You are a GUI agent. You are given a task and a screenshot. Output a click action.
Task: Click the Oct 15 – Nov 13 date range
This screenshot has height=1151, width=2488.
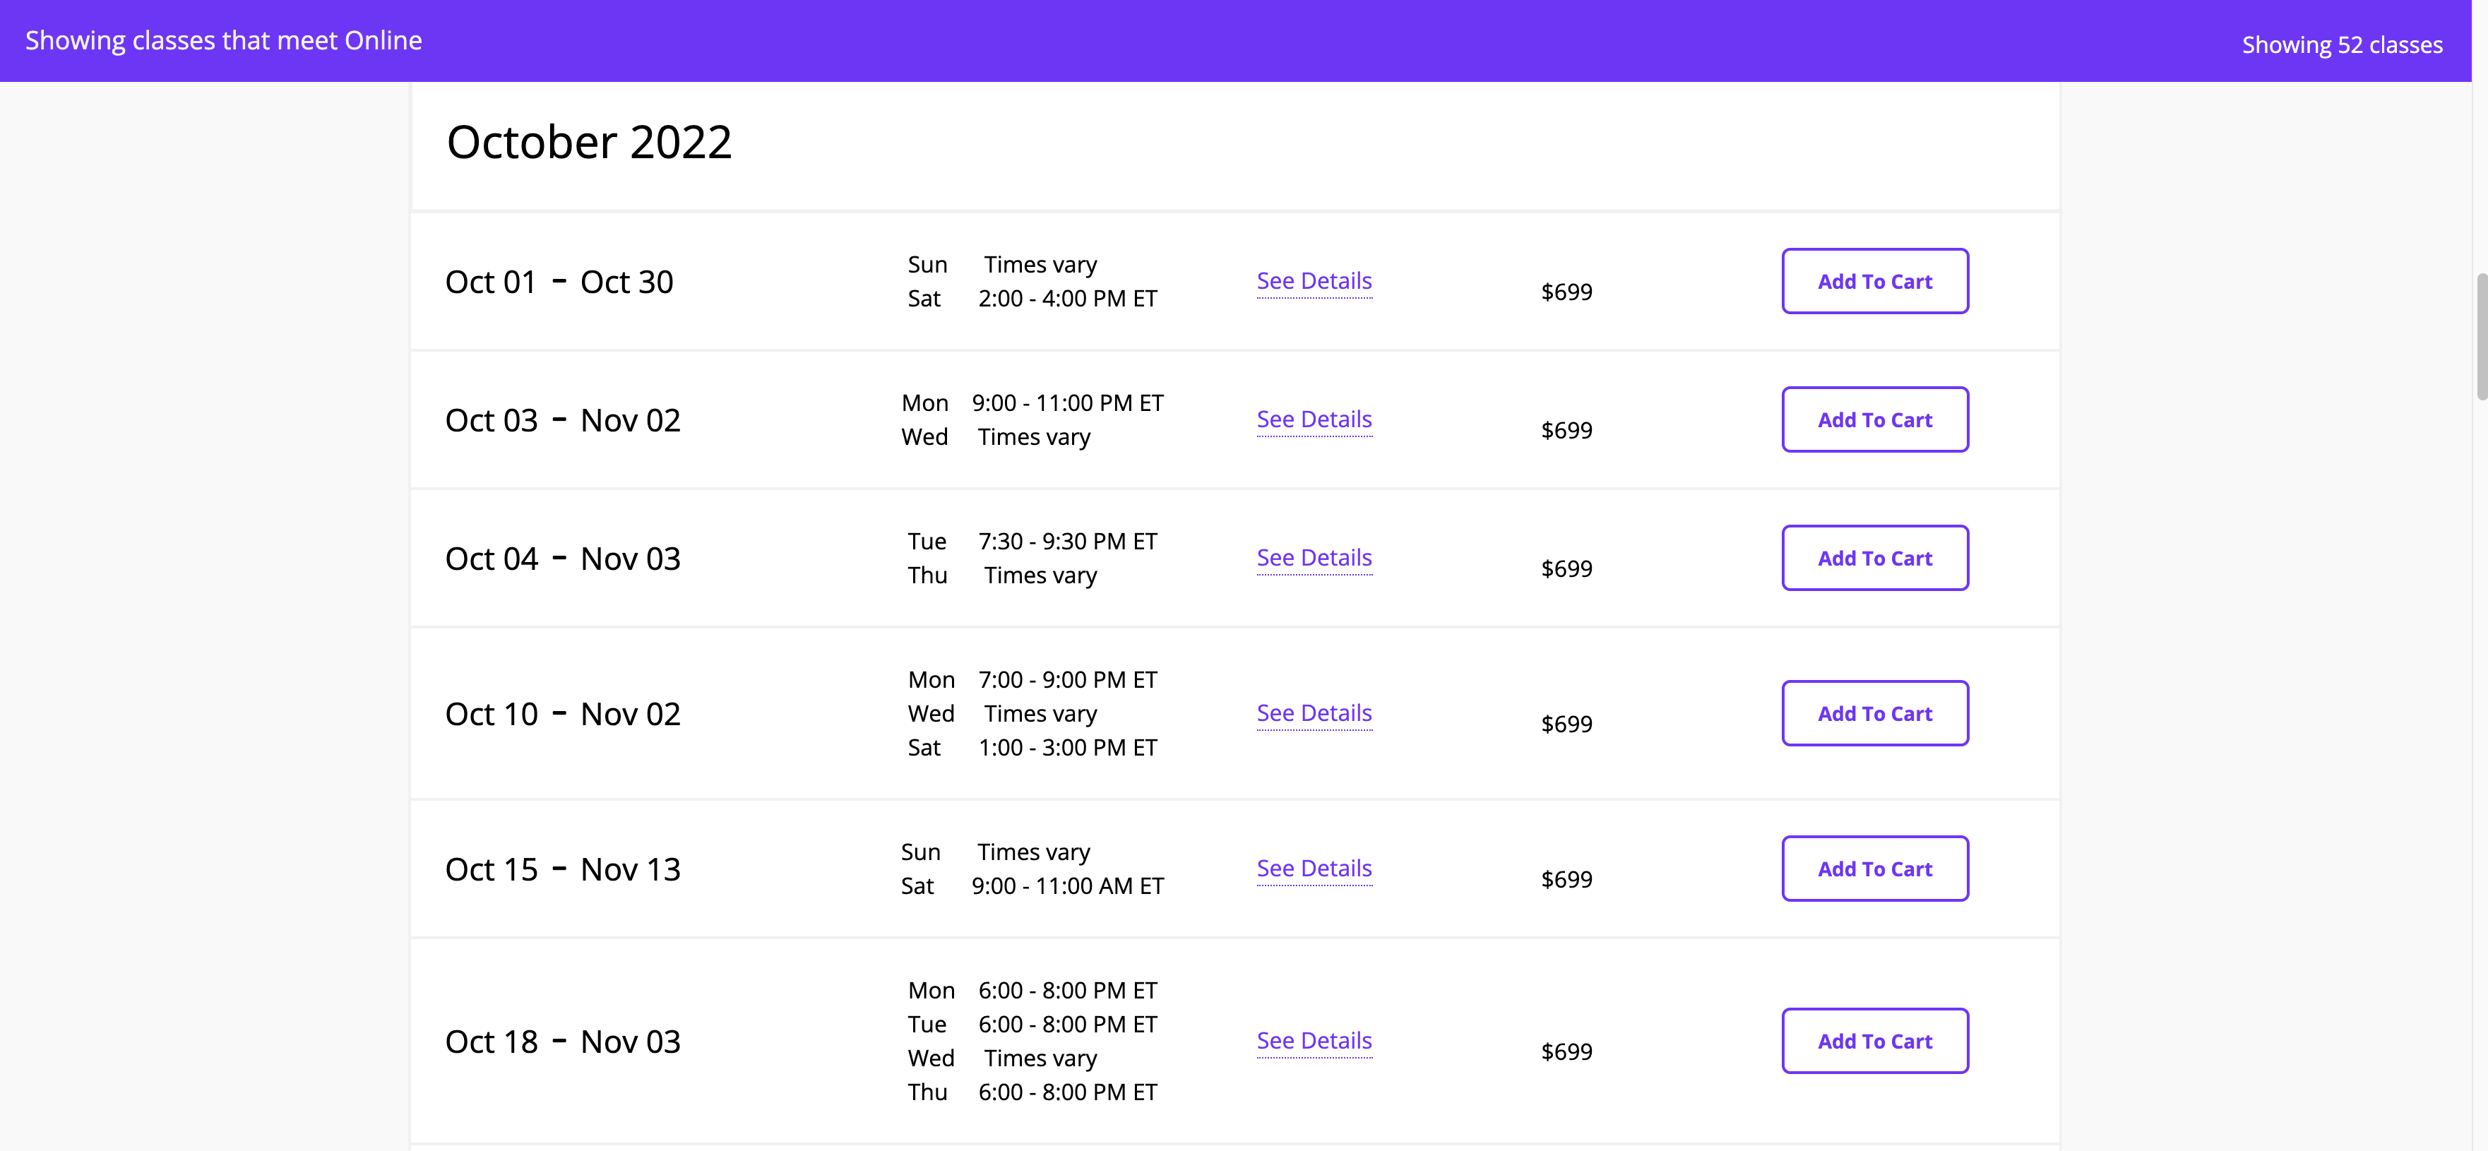tap(562, 869)
